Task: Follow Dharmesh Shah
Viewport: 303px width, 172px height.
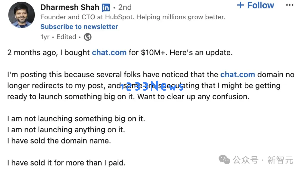Action: (x=256, y=5)
